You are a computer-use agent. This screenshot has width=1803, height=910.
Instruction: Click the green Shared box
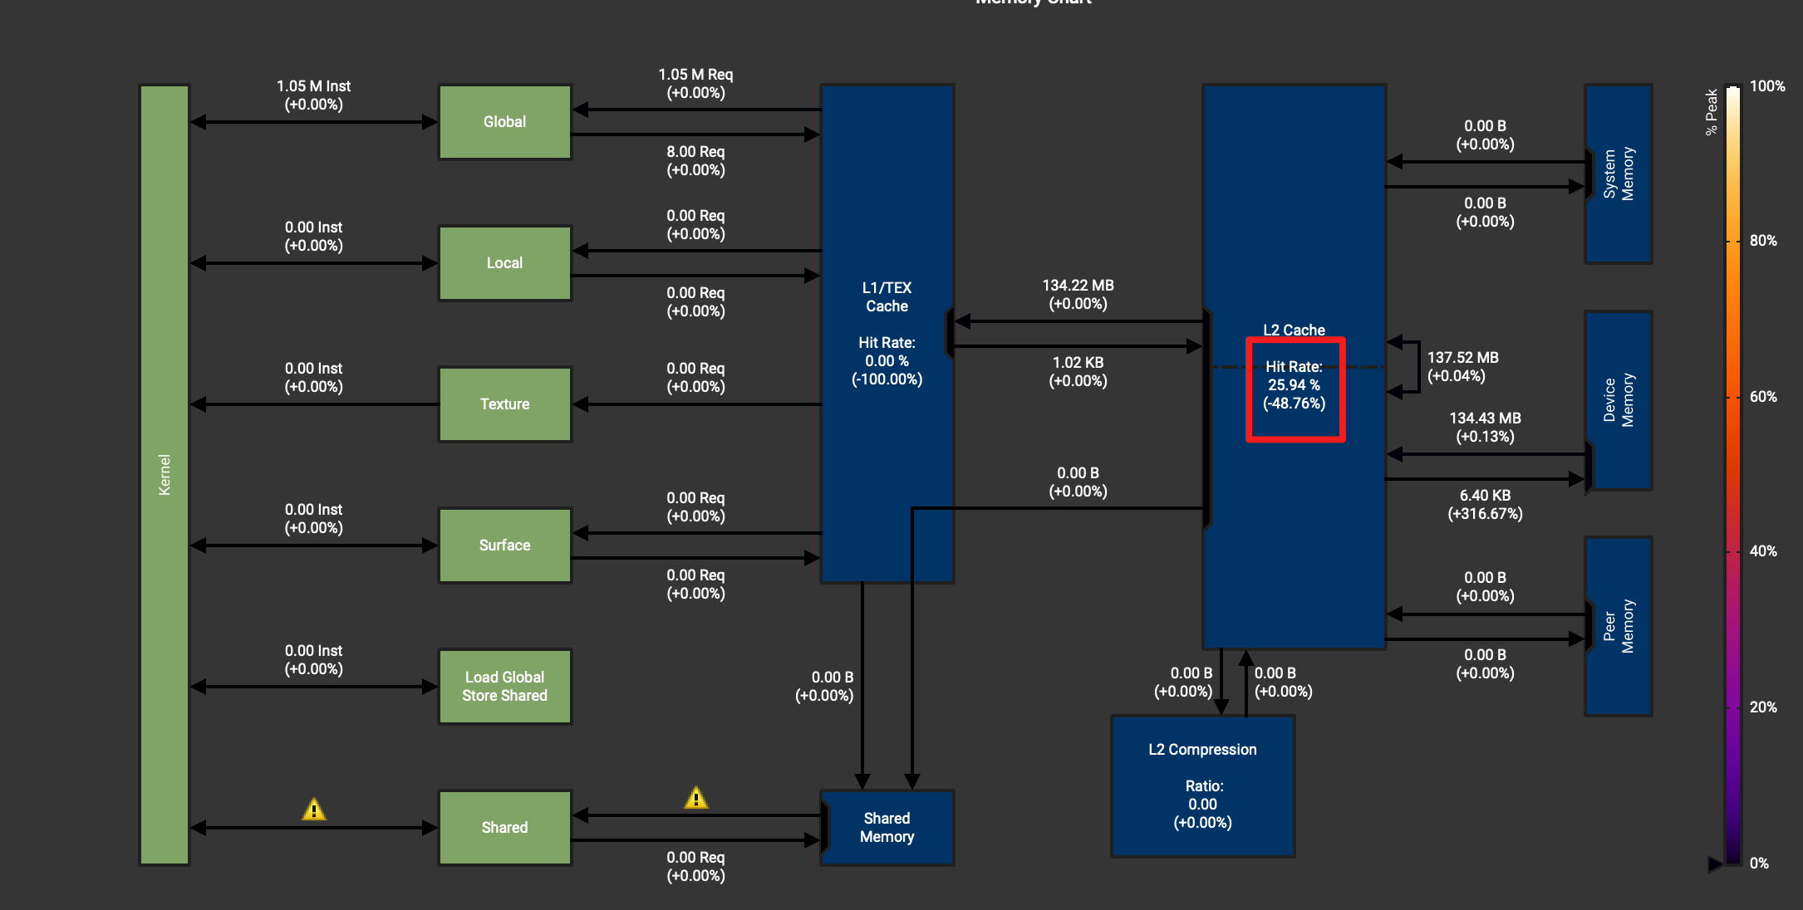click(x=504, y=828)
